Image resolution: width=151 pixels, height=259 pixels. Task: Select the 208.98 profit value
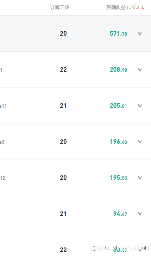[x=119, y=70]
